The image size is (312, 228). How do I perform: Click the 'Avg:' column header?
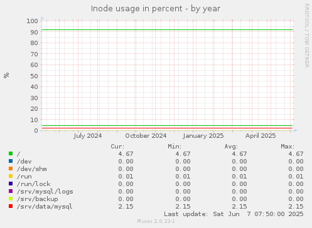(x=231, y=147)
